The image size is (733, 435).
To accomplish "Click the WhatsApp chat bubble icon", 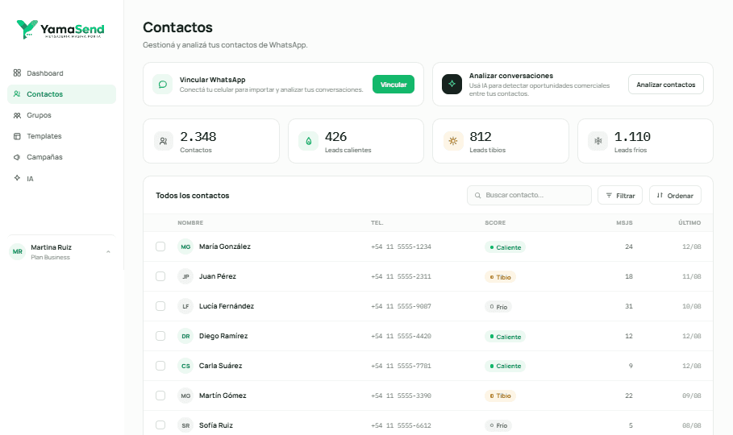I will (163, 85).
